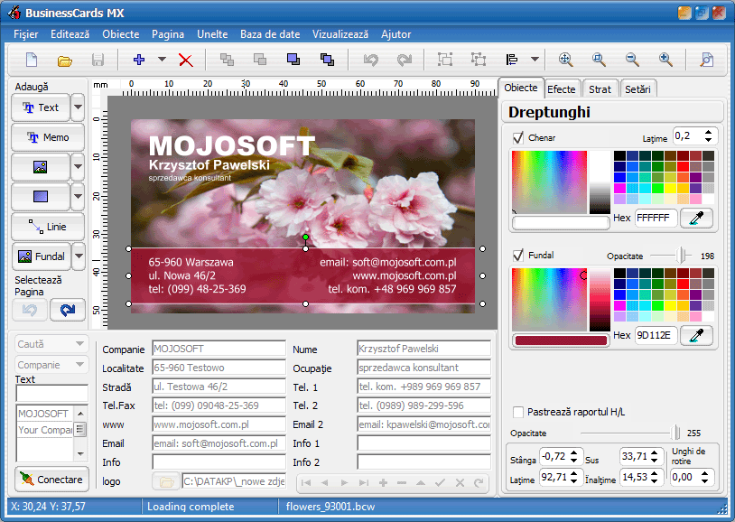Go to the first database record

click(x=306, y=482)
